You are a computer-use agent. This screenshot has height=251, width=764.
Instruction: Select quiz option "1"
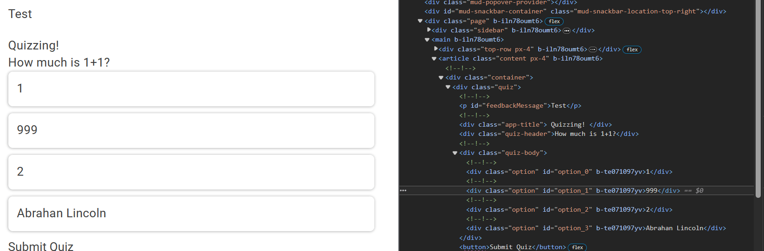point(191,89)
